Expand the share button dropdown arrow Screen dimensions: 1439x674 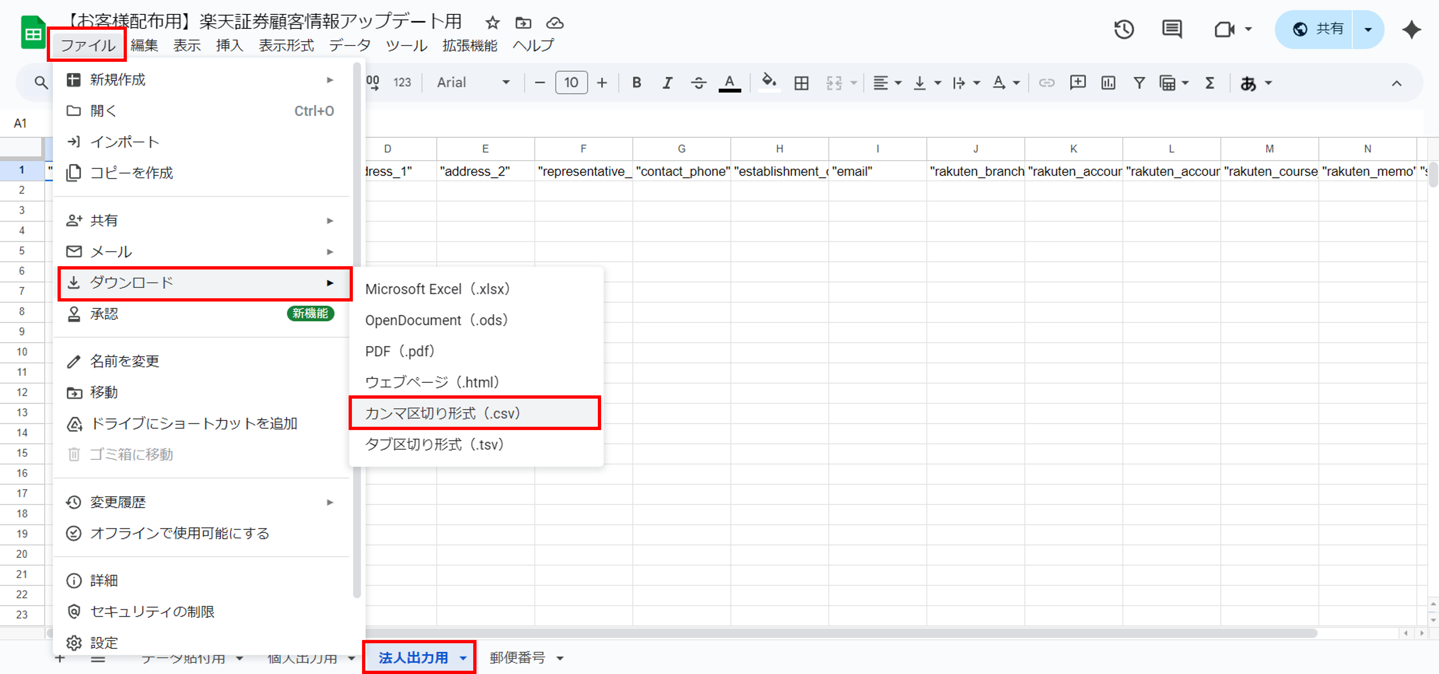point(1367,29)
